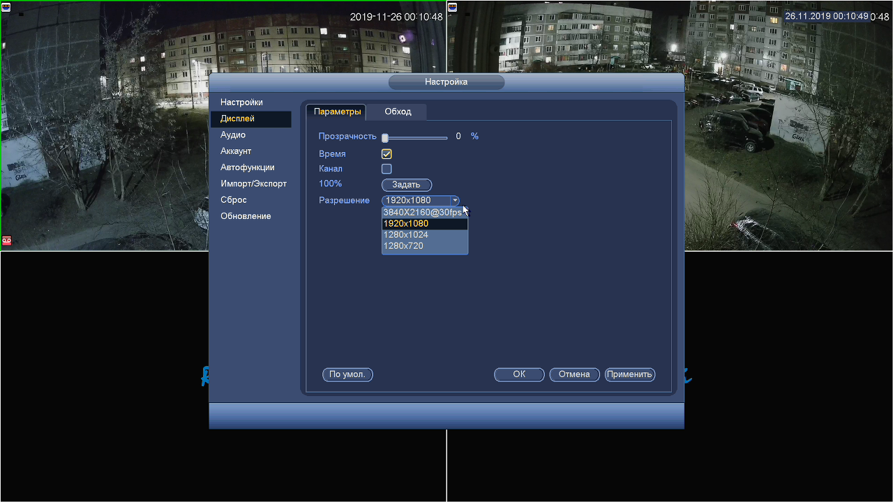Screen dimensions: 893x502
Task: Go to Импорт/Экспорт section
Action: (253, 184)
